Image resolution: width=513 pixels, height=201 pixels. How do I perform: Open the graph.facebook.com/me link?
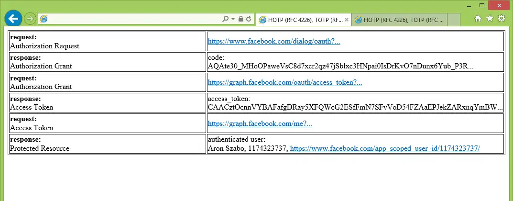click(260, 124)
